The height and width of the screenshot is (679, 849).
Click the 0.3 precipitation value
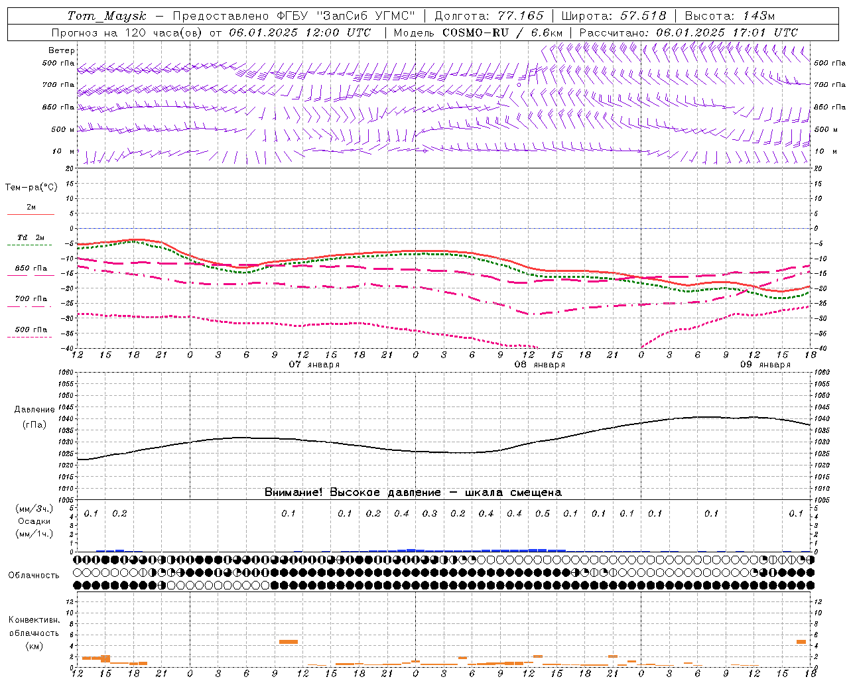click(430, 513)
